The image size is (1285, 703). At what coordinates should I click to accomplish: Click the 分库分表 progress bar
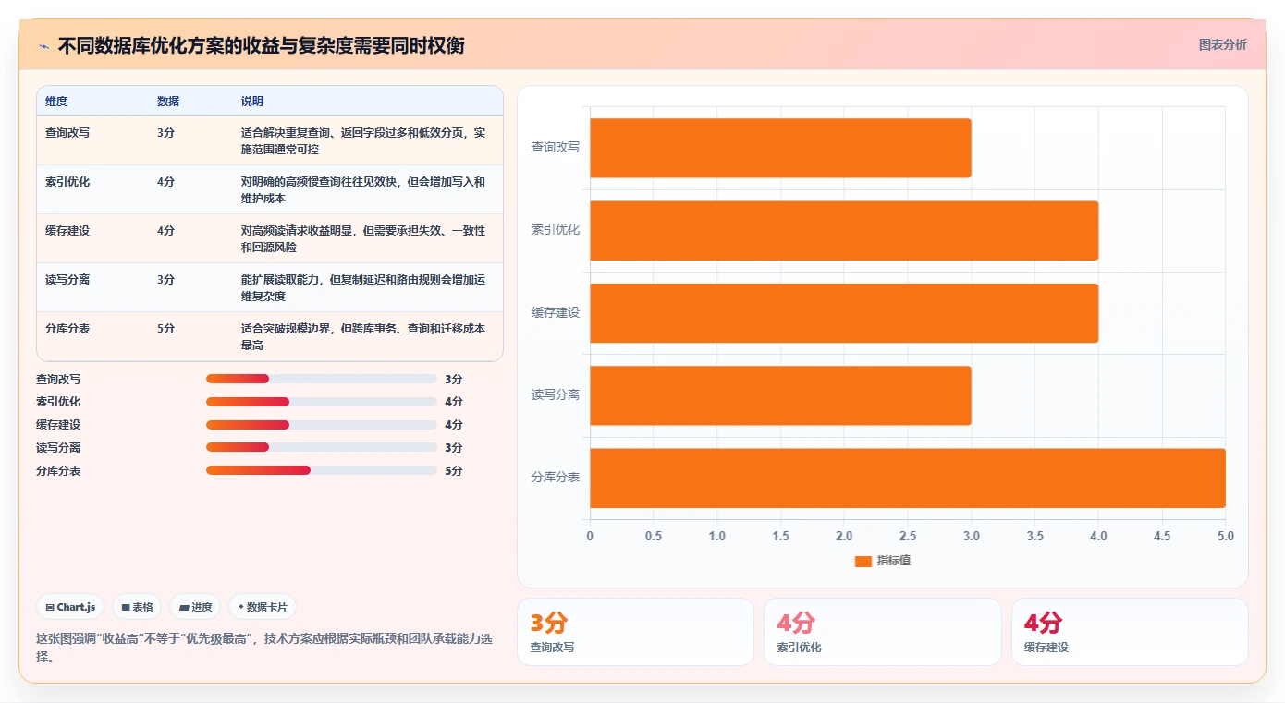click(x=321, y=470)
